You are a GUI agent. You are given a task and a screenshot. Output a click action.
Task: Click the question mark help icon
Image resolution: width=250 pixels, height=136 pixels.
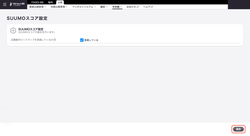(55, 40)
